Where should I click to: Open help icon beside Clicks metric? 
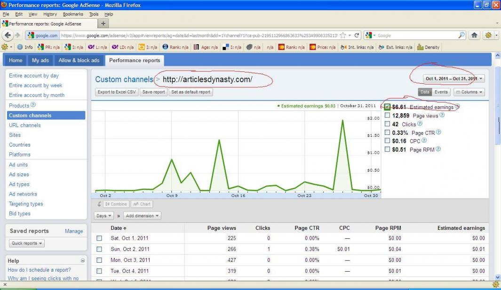420,124
